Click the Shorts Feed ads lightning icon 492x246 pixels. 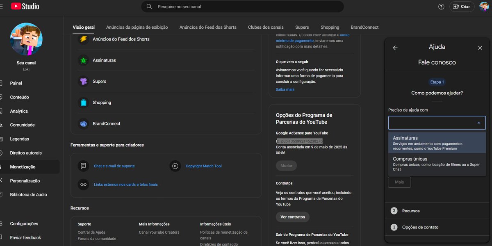pyautogui.click(x=84, y=39)
